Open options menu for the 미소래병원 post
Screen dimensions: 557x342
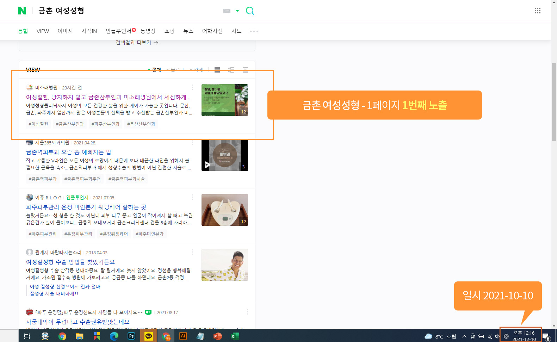192,87
